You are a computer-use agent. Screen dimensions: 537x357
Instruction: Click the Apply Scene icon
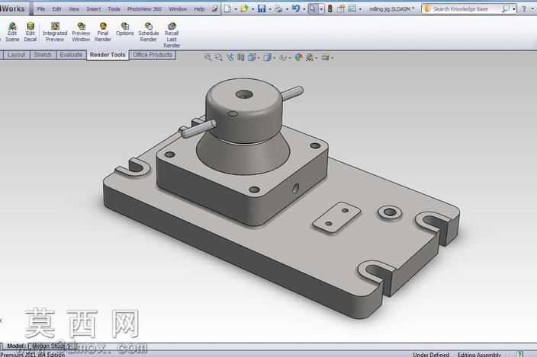coord(310,57)
